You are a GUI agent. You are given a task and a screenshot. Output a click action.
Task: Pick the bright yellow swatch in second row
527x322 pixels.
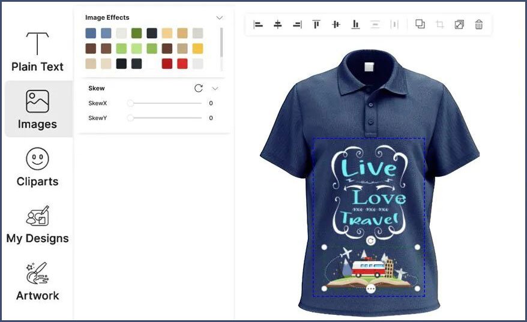click(197, 49)
